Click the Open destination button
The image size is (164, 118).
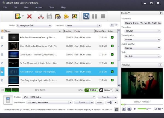pos(99,103)
